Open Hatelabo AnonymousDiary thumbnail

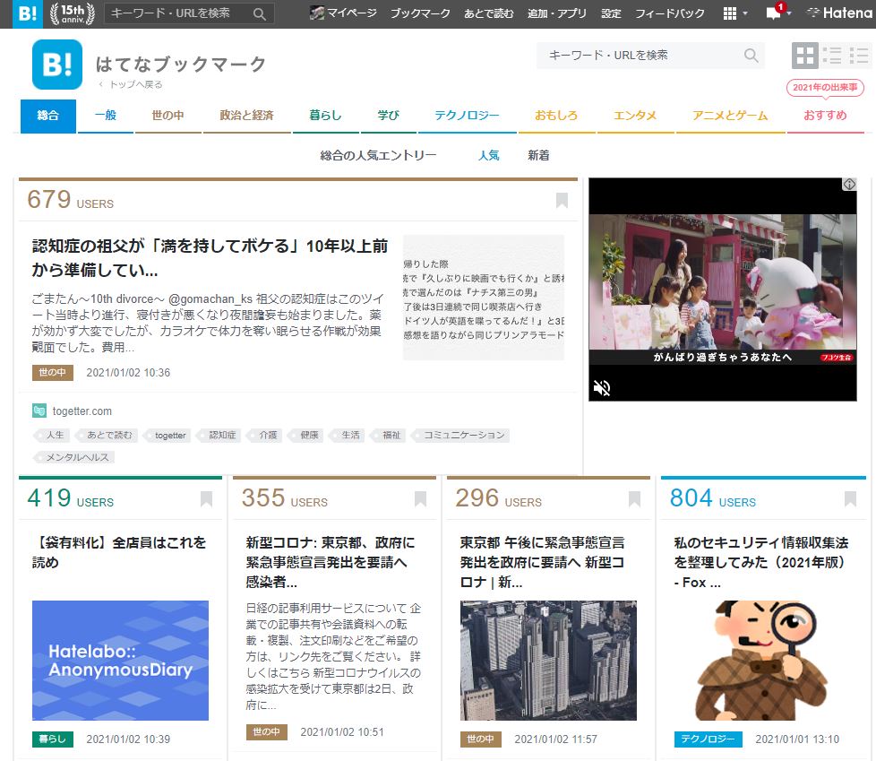120,661
